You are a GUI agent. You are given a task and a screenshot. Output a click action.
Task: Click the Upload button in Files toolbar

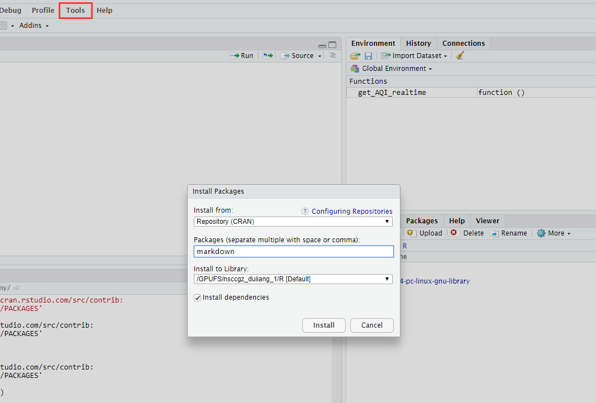click(425, 233)
